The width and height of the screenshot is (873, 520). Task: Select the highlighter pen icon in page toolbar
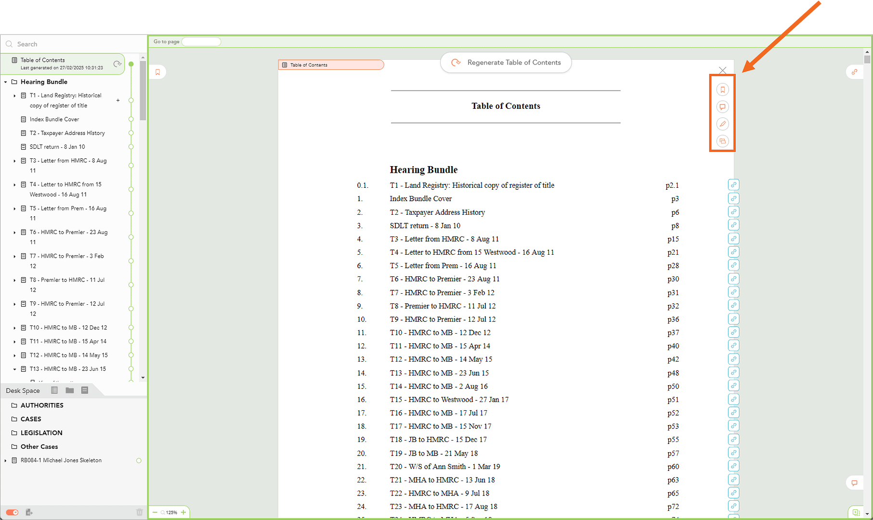pyautogui.click(x=722, y=124)
